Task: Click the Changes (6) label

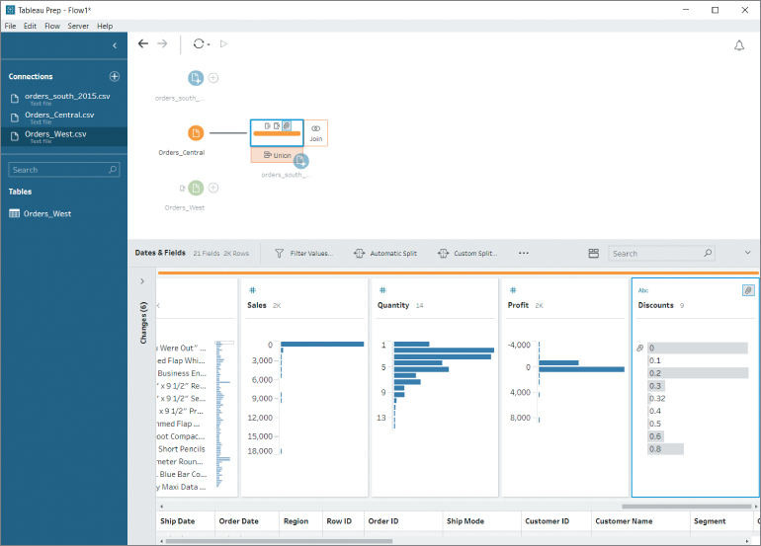Action: point(143,323)
